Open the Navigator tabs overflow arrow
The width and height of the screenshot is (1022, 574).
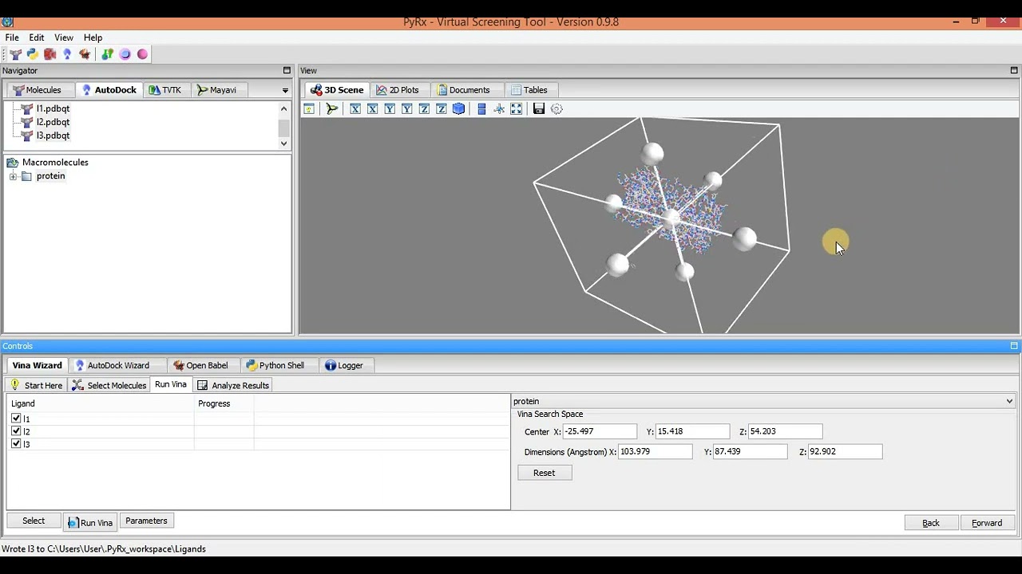point(285,90)
